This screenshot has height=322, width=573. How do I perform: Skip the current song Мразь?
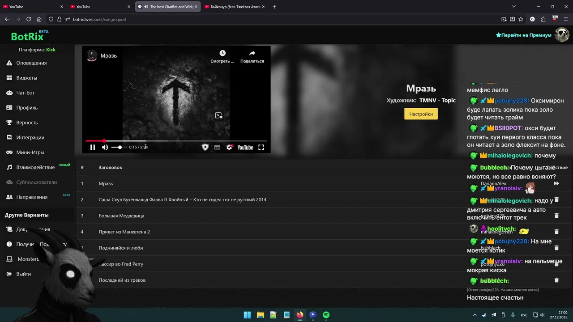[556, 183]
